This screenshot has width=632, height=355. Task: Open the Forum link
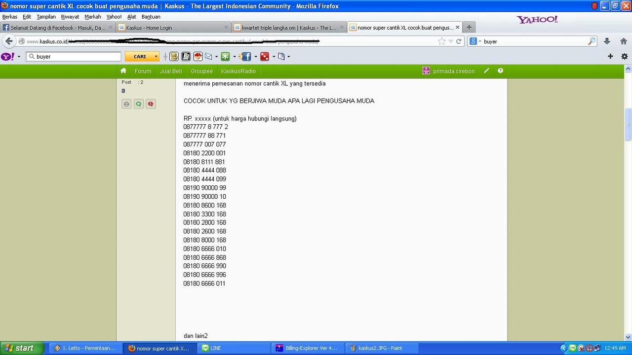point(143,71)
